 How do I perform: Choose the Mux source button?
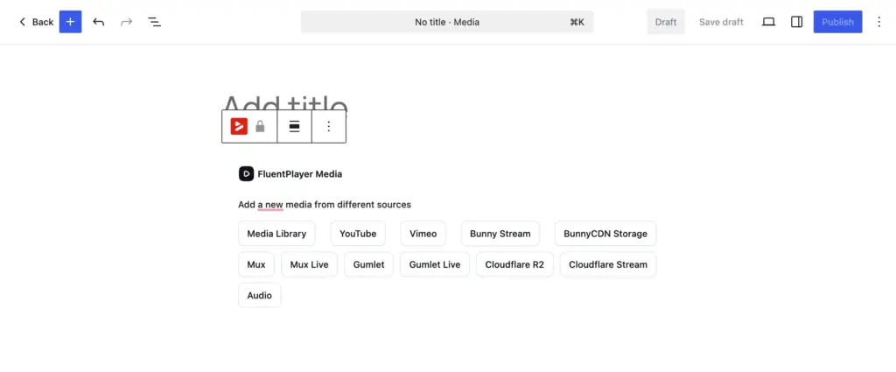[x=256, y=264]
